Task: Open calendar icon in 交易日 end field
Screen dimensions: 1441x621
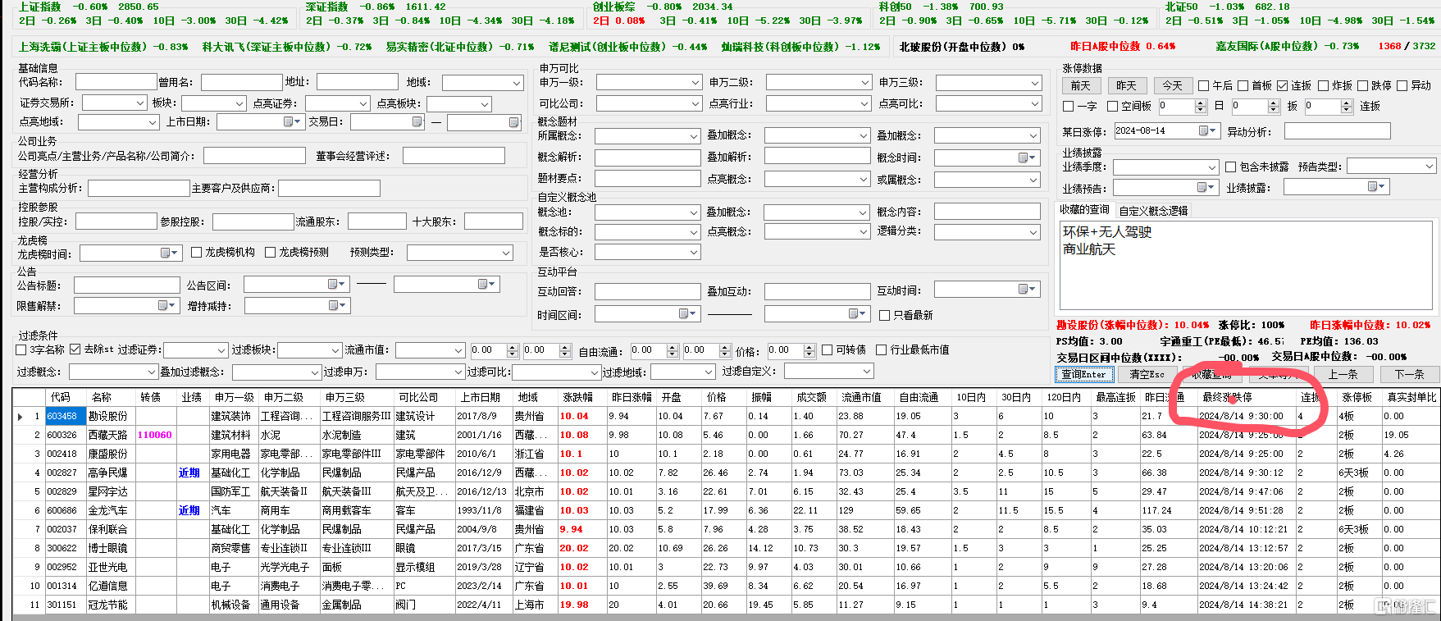Action: click(x=514, y=122)
